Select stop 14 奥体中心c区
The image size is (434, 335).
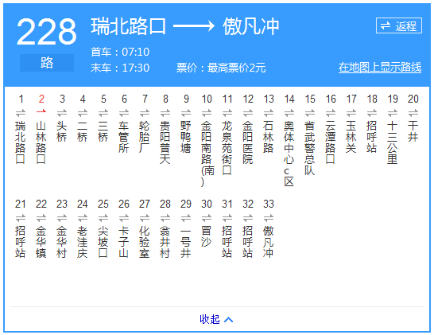289,154
